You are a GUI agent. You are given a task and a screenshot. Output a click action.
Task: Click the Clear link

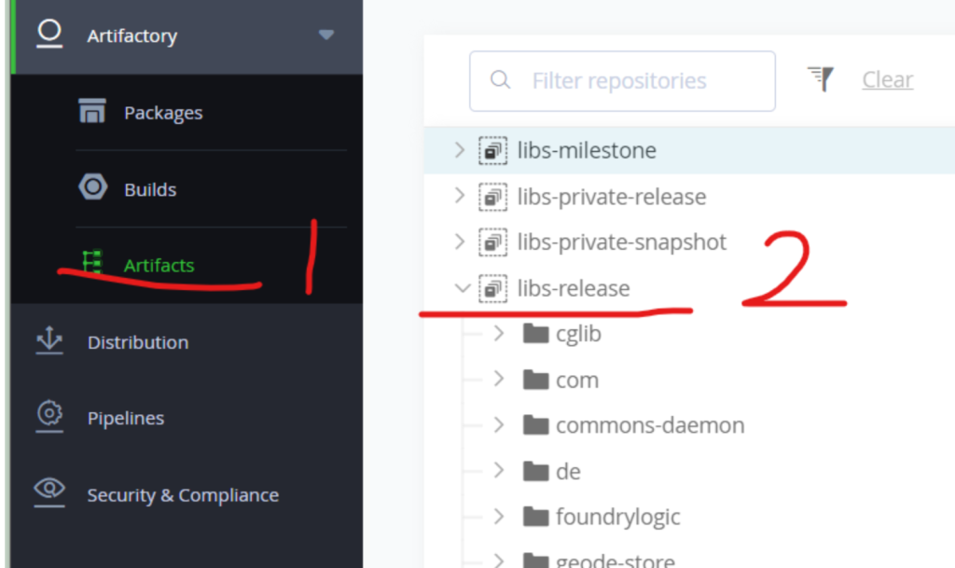888,80
